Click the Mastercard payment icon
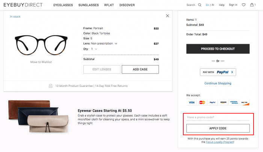Image resolution: width=263 pixels, height=152 pixels. point(202,102)
